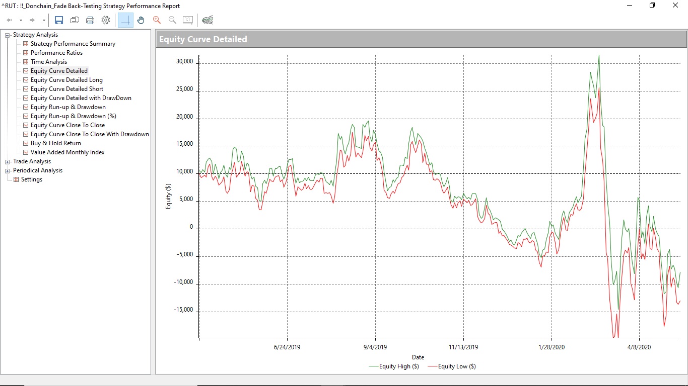The width and height of the screenshot is (688, 386).
Task: Open Equity Curve Close To Close
Action: click(68, 125)
